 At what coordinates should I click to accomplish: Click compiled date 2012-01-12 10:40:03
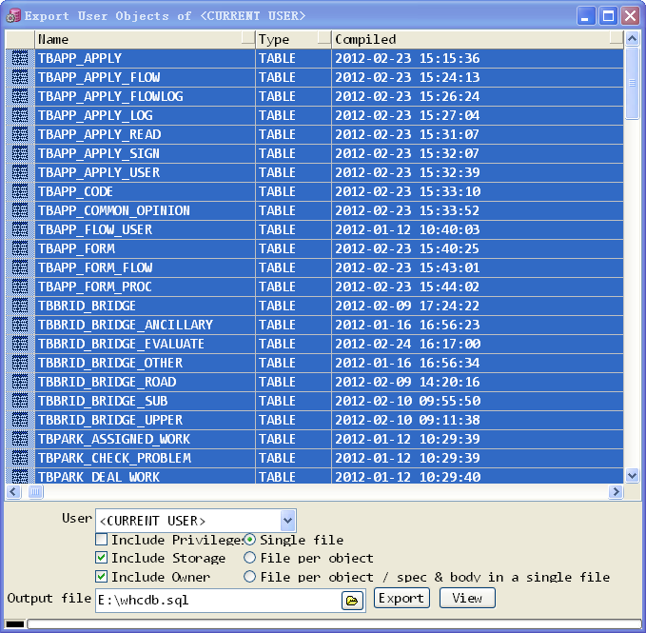(407, 229)
